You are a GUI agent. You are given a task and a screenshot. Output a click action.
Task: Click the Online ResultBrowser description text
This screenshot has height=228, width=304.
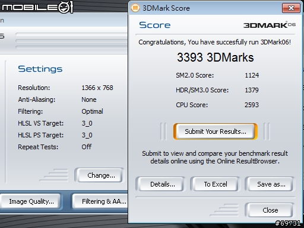click(x=215, y=158)
